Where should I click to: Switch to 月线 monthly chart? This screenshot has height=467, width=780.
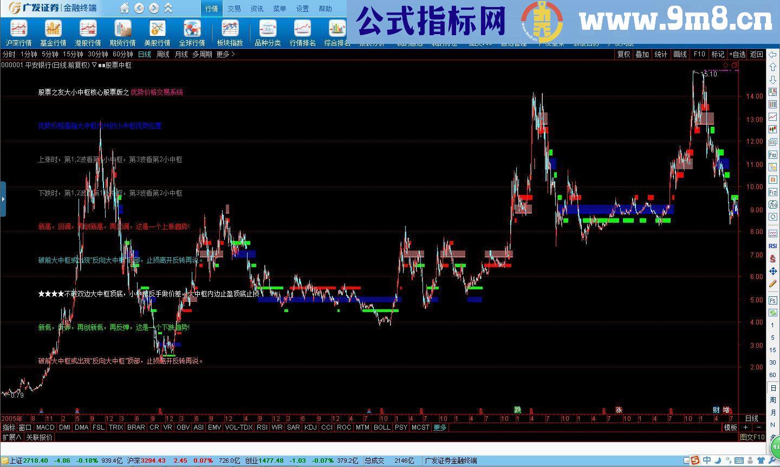point(181,54)
